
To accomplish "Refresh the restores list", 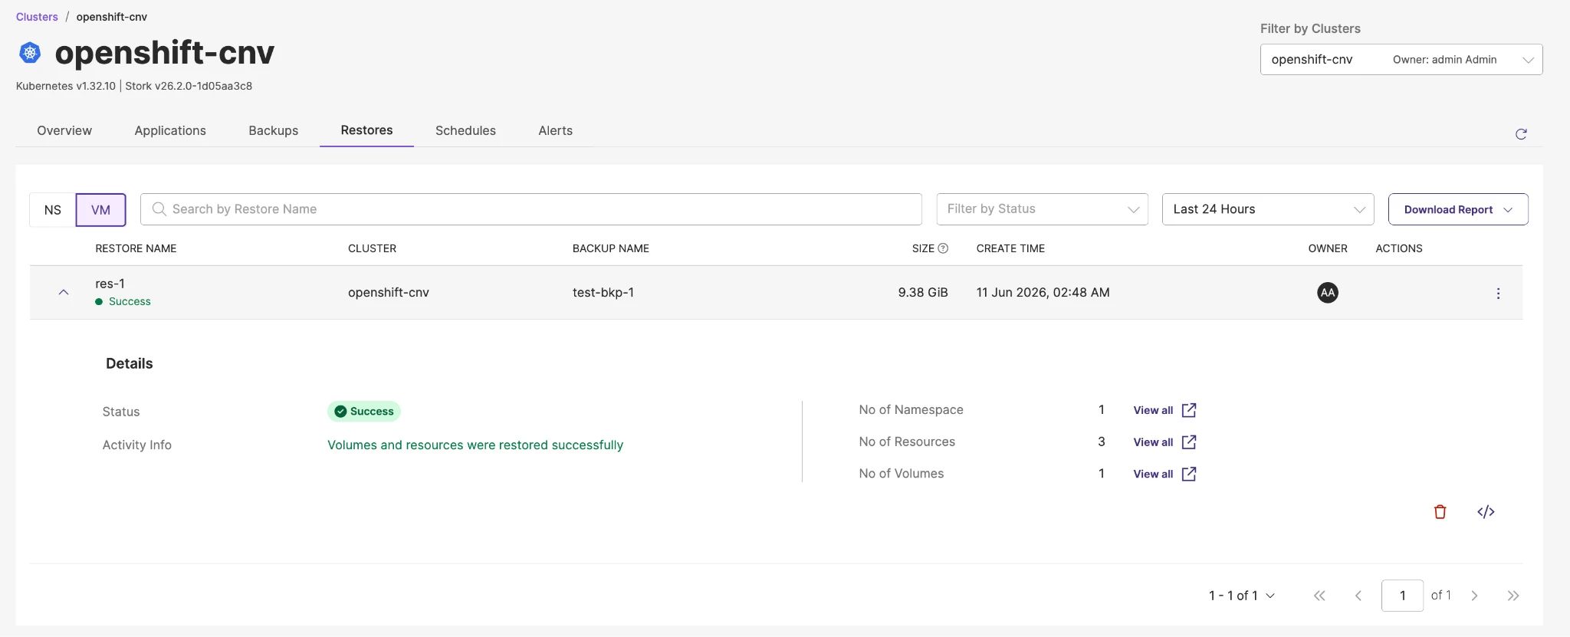I will [1521, 134].
